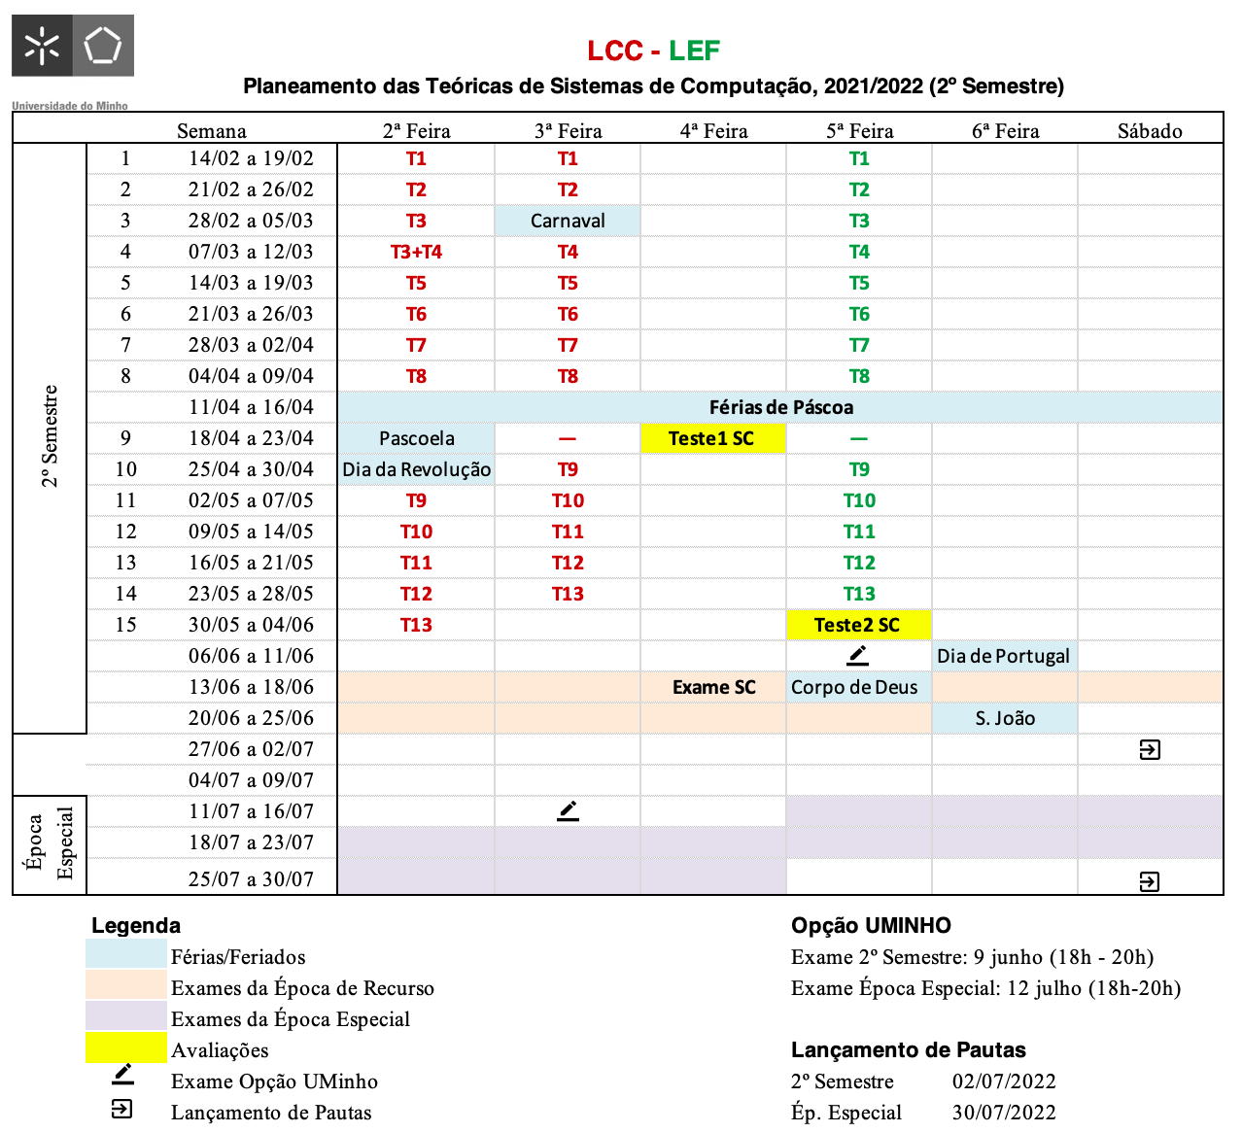Click the Universidade do Minho star logo
The height and width of the screenshot is (1133, 1242).
tap(42, 46)
